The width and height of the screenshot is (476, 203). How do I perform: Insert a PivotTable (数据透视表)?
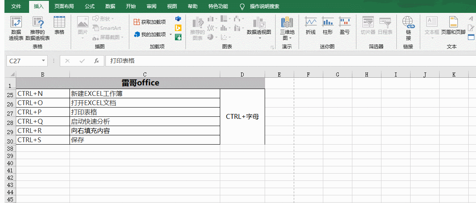pyautogui.click(x=16, y=28)
